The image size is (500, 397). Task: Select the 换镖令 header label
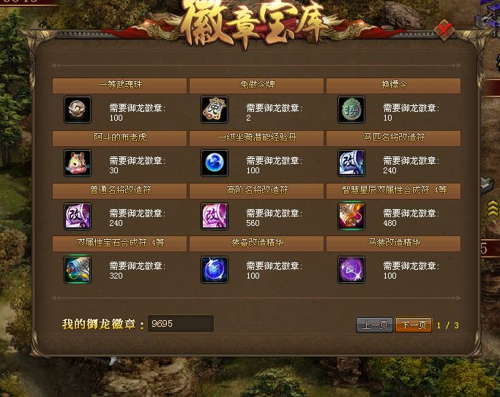394,85
